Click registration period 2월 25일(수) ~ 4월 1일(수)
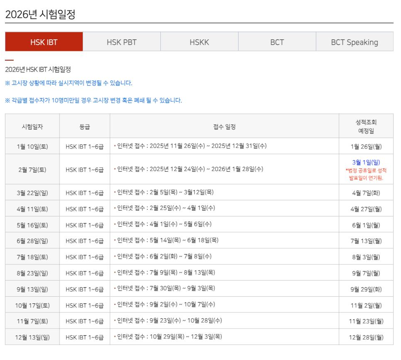Viewport: 401px width, 360px height. (x=165, y=208)
